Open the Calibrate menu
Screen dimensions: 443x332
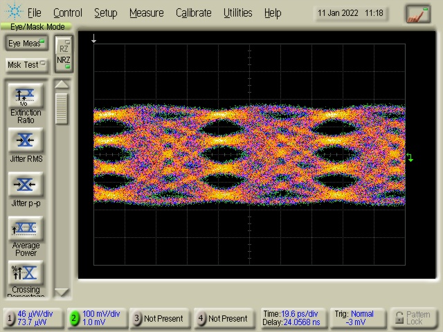[193, 12]
